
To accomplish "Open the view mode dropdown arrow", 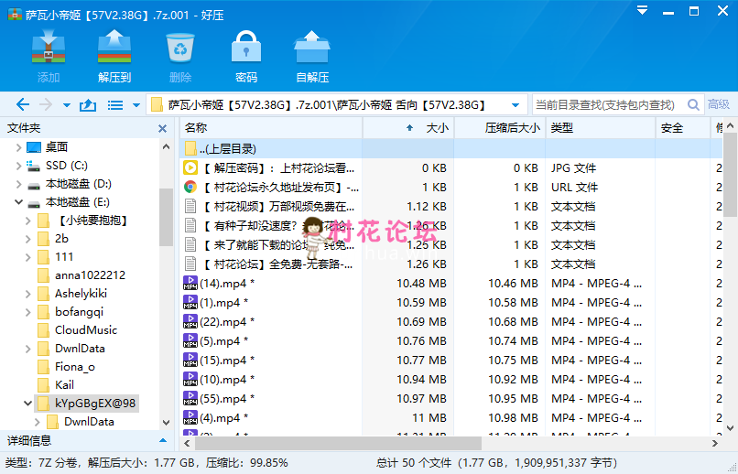I will (136, 105).
